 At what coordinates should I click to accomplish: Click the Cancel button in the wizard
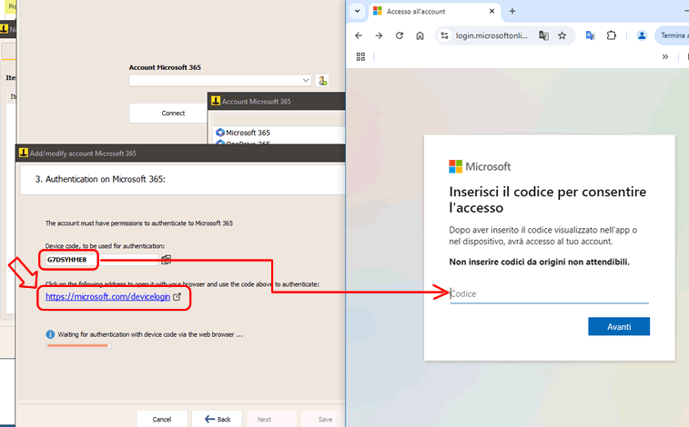tap(162, 420)
